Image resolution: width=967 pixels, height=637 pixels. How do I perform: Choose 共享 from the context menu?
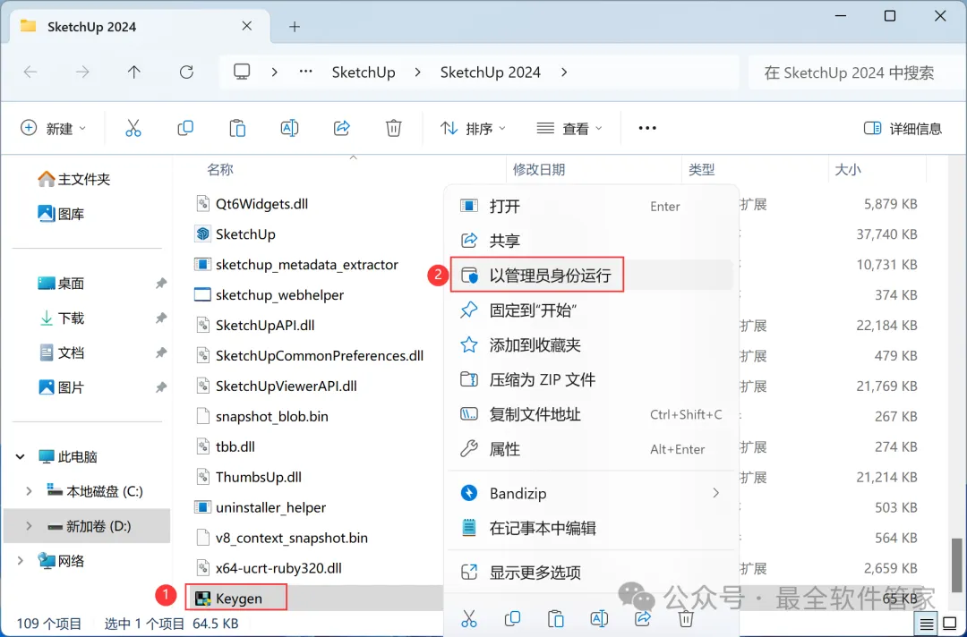(592, 241)
